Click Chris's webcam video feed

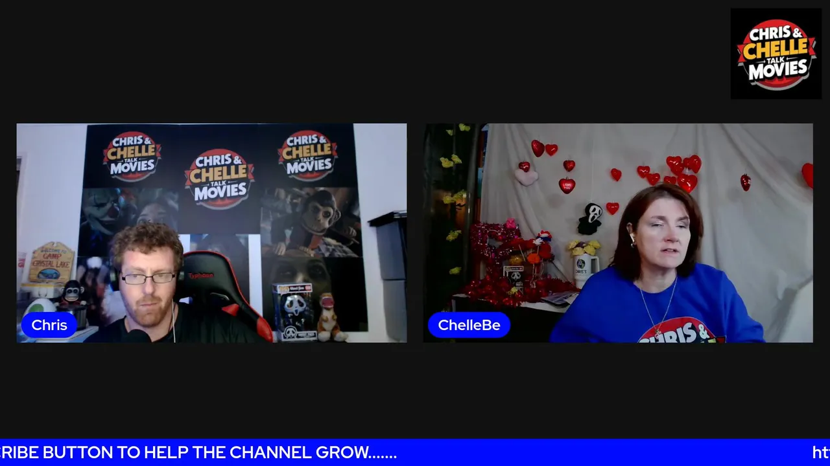point(211,233)
